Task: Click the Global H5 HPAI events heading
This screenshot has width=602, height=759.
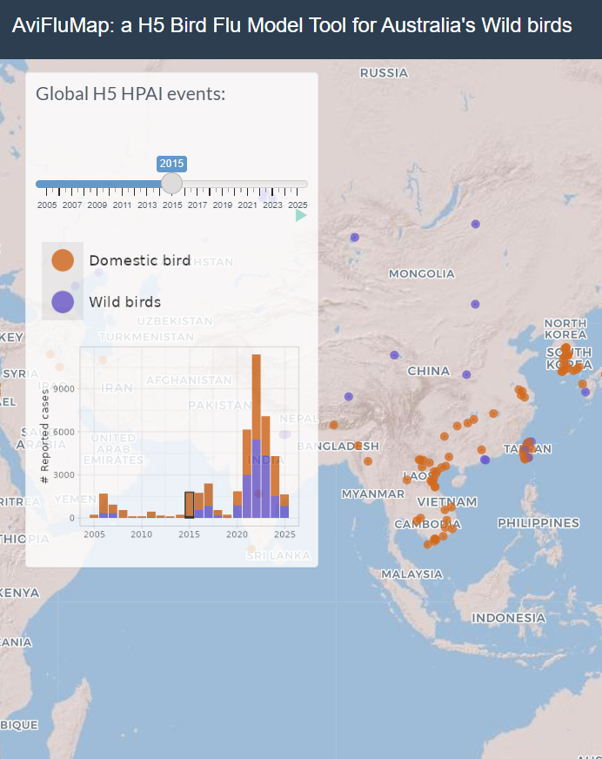Action: tap(130, 93)
